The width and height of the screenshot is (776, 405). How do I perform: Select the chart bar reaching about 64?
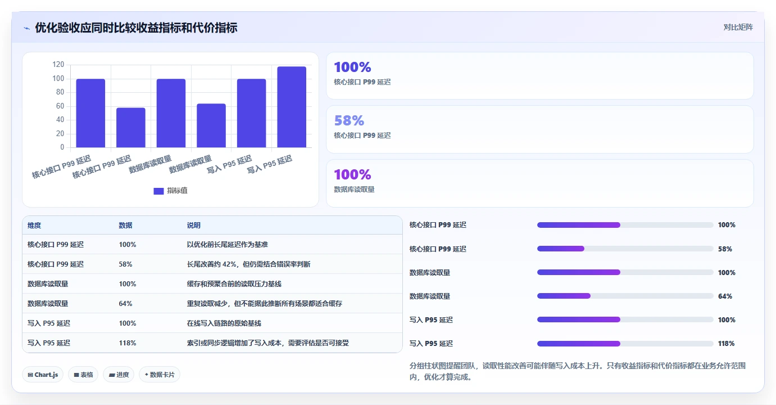211,125
